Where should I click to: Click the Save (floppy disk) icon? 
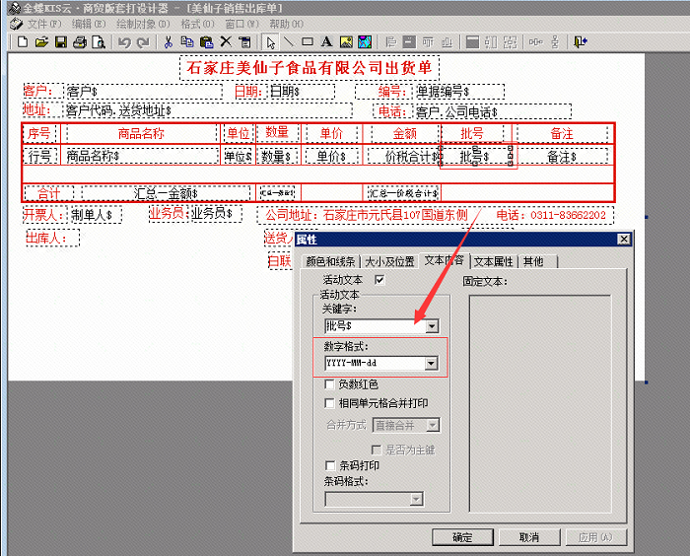point(60,42)
